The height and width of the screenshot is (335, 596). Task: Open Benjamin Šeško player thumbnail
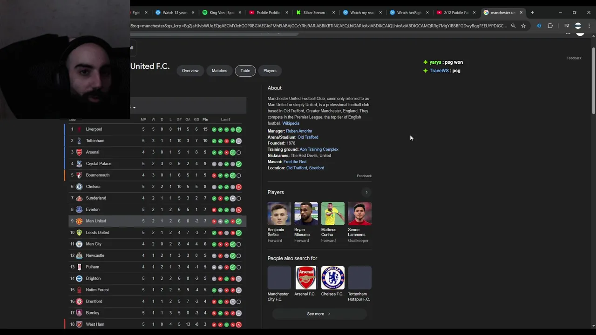point(279,214)
